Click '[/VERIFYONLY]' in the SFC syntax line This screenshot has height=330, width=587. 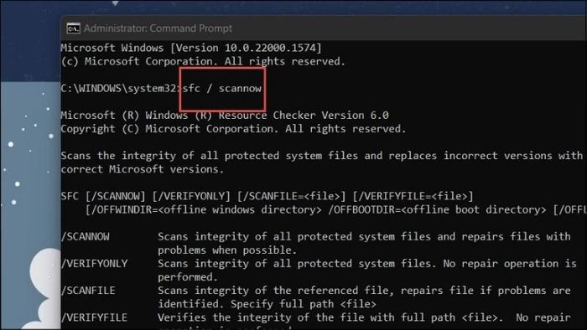point(191,196)
